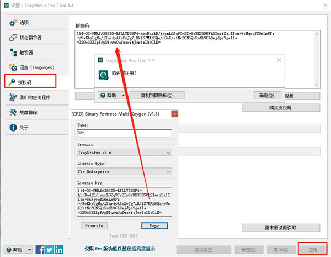Open the 语言 (Languages) tab
The width and height of the screenshot is (331, 257).
click(37, 67)
